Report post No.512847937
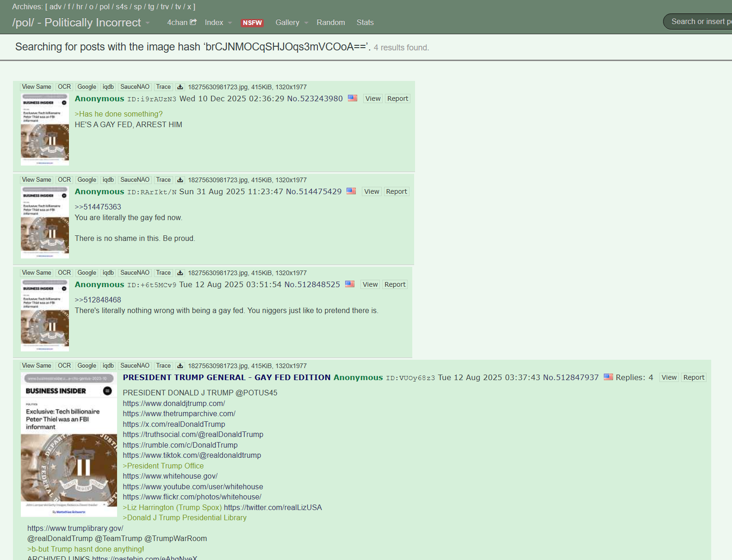The height and width of the screenshot is (560, 732). pyautogui.click(x=694, y=377)
